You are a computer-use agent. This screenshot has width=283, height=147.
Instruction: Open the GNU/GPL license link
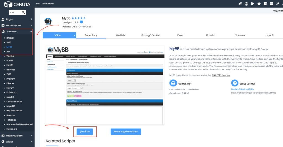(x=221, y=75)
